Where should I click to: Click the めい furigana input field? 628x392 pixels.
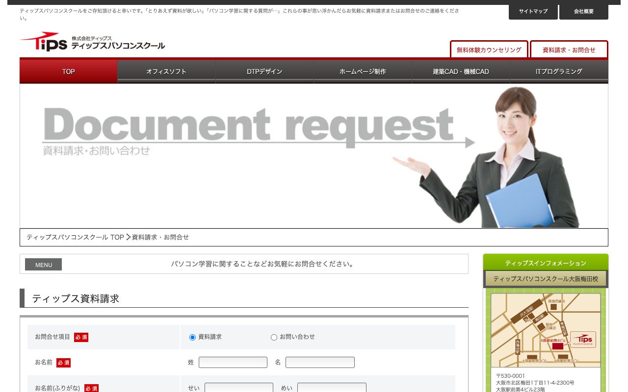tap(332, 388)
